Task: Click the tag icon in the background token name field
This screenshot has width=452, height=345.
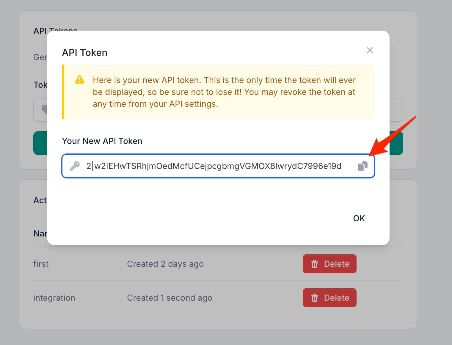Action: point(45,110)
